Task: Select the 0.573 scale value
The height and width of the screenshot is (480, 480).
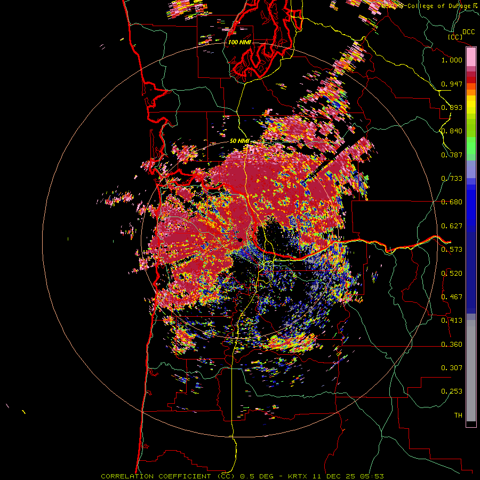Action: click(452, 250)
